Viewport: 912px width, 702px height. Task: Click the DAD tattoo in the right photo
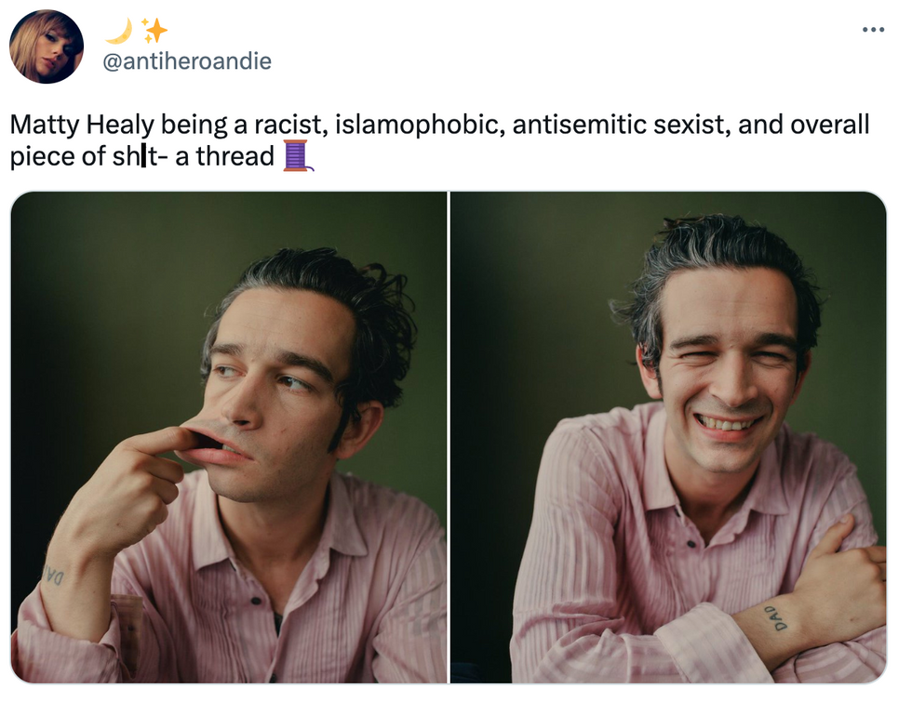pos(776,617)
